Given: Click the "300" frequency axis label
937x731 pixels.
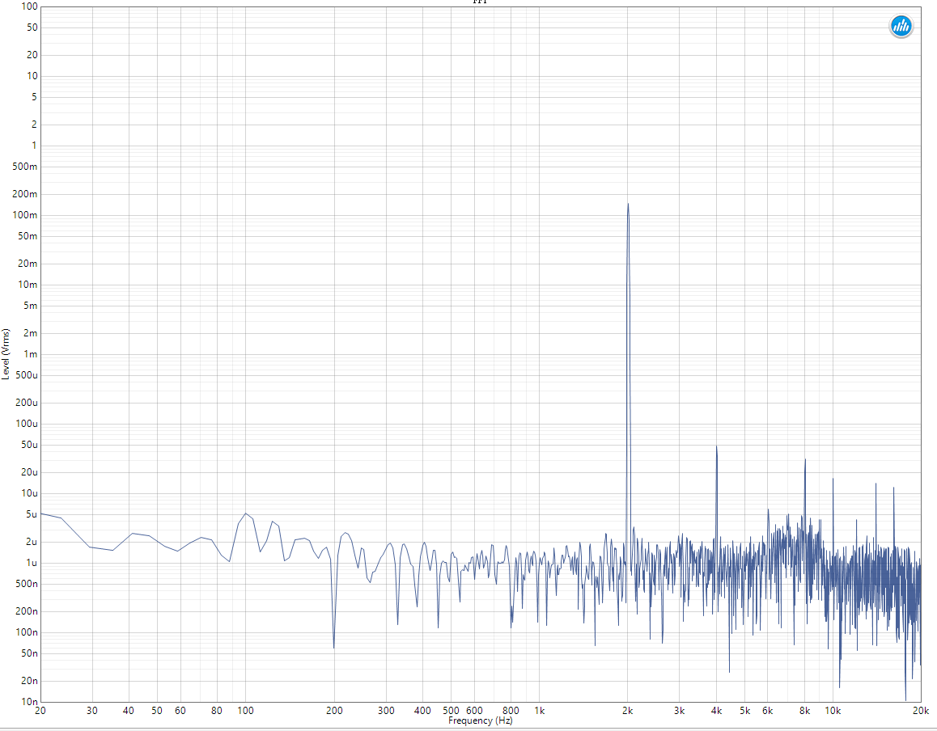Looking at the screenshot, I should click(x=386, y=711).
